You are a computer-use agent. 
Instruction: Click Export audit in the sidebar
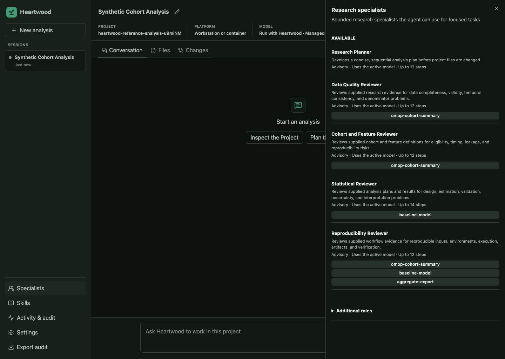pos(45,347)
